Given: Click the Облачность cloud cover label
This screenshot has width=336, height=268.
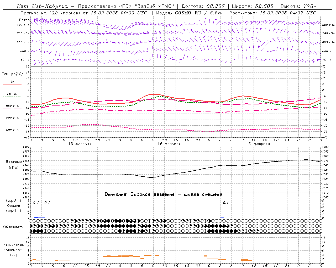Looking at the screenshot, I should pyautogui.click(x=13, y=227).
